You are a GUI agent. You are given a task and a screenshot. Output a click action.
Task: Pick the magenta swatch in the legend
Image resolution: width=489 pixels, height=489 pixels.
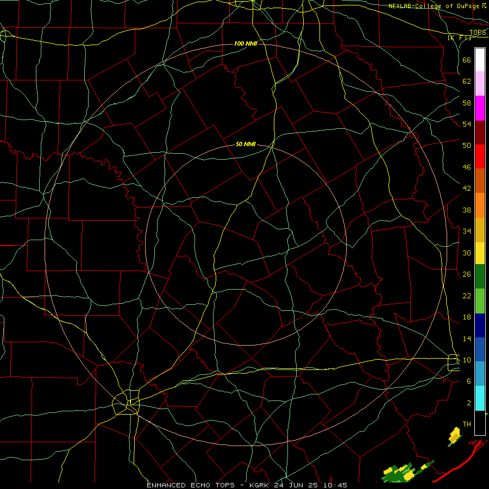click(x=480, y=108)
